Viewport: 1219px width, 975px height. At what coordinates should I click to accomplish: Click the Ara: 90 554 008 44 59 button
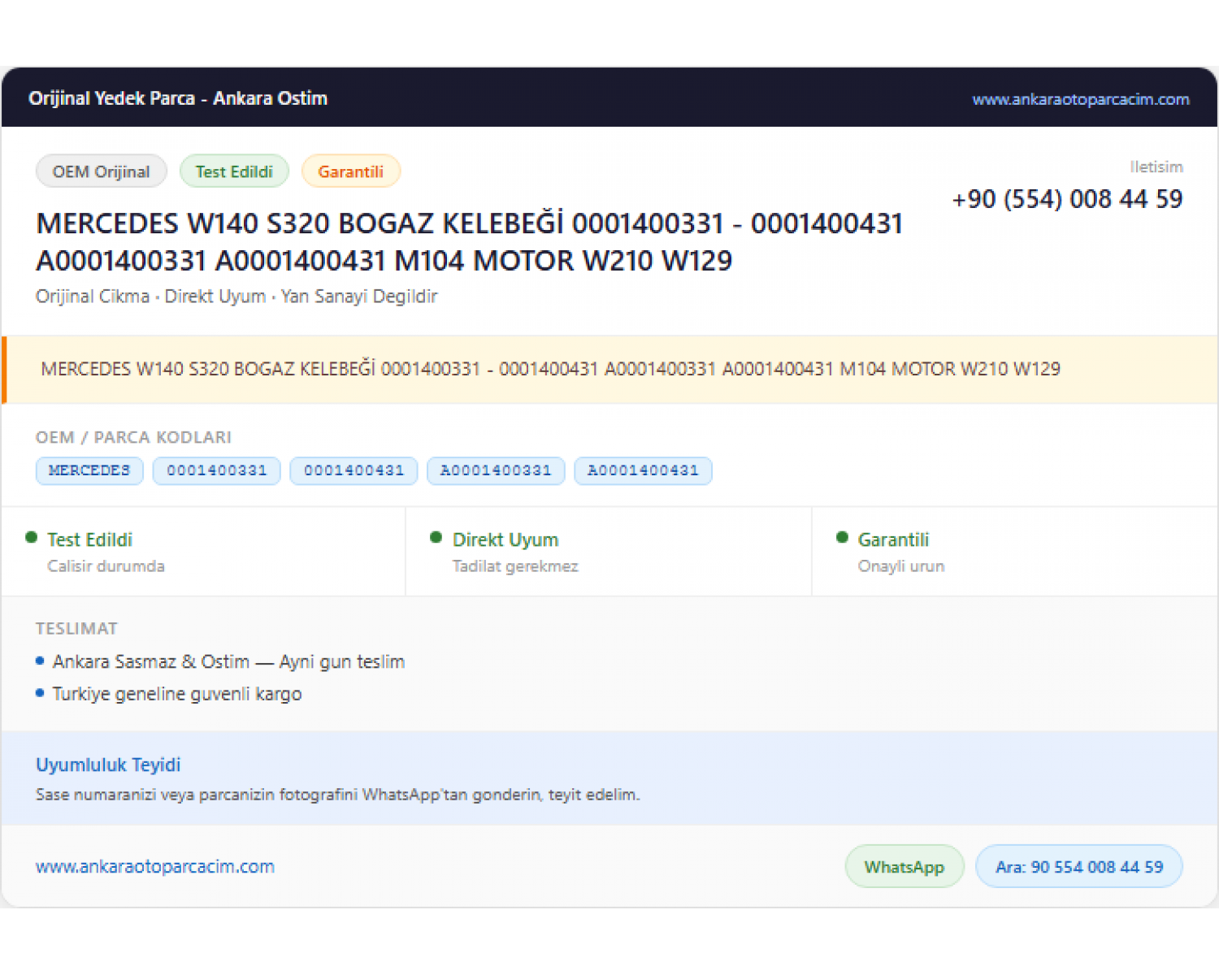click(1079, 867)
